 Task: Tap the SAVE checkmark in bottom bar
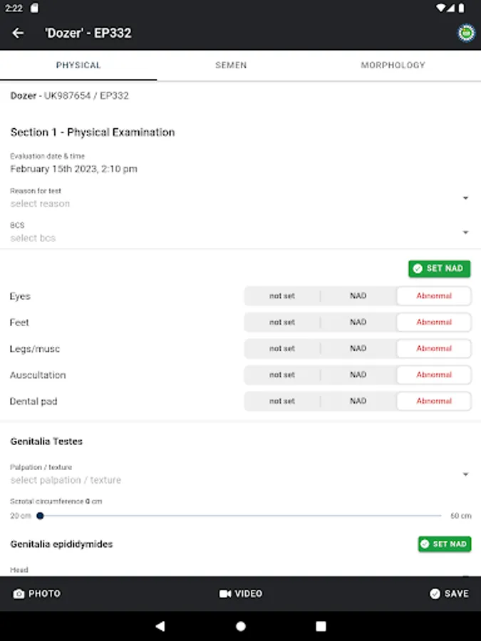pos(448,593)
